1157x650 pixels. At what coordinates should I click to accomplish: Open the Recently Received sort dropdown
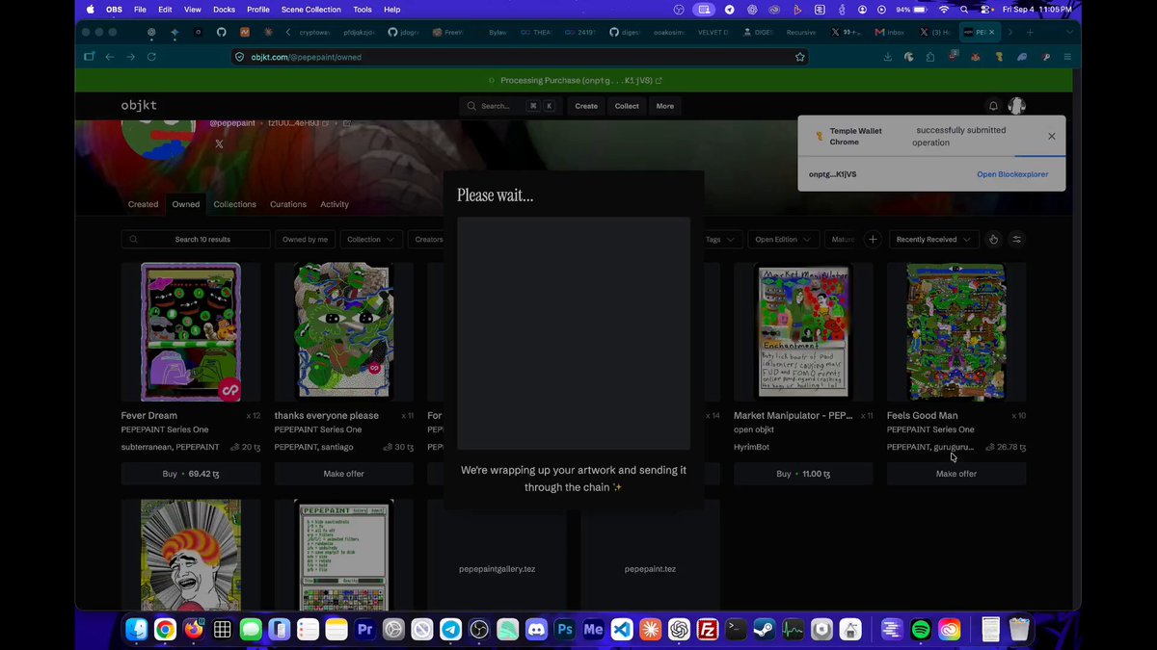[933, 239]
